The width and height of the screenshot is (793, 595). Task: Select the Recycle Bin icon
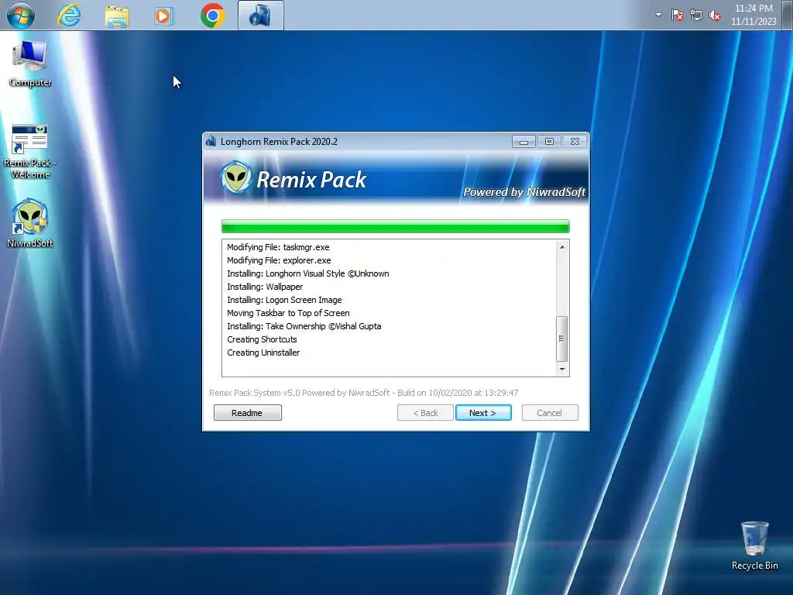click(754, 546)
